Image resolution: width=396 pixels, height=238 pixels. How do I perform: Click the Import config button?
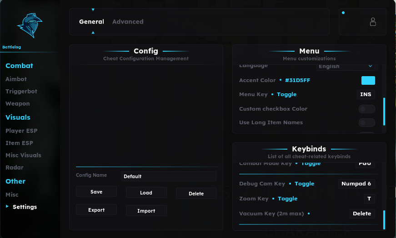point(146,211)
